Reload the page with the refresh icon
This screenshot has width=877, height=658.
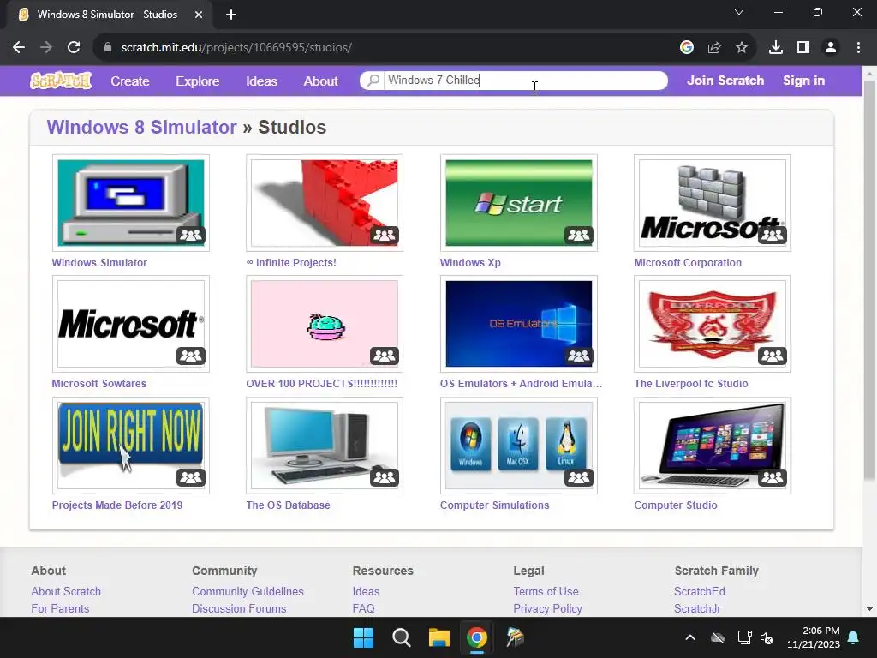pos(74,48)
